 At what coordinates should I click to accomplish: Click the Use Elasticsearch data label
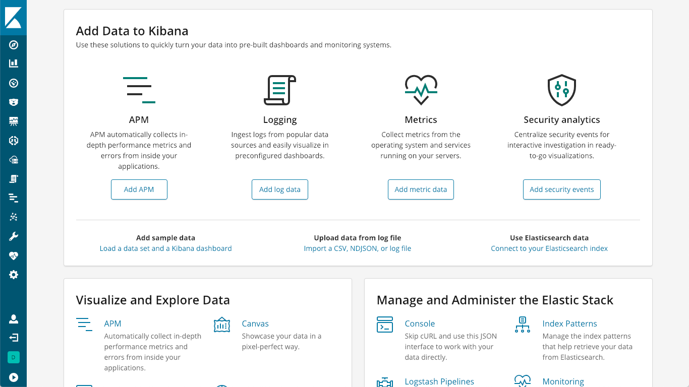coord(549,238)
